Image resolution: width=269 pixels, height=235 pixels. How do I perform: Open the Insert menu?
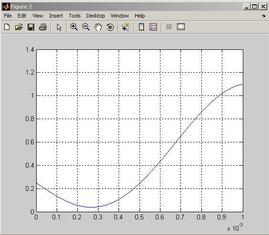(x=56, y=16)
